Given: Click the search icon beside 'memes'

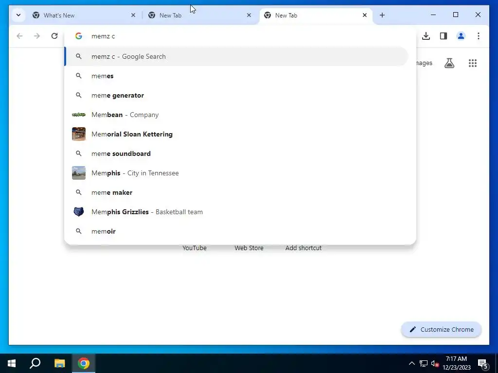Looking at the screenshot, I should [x=79, y=76].
